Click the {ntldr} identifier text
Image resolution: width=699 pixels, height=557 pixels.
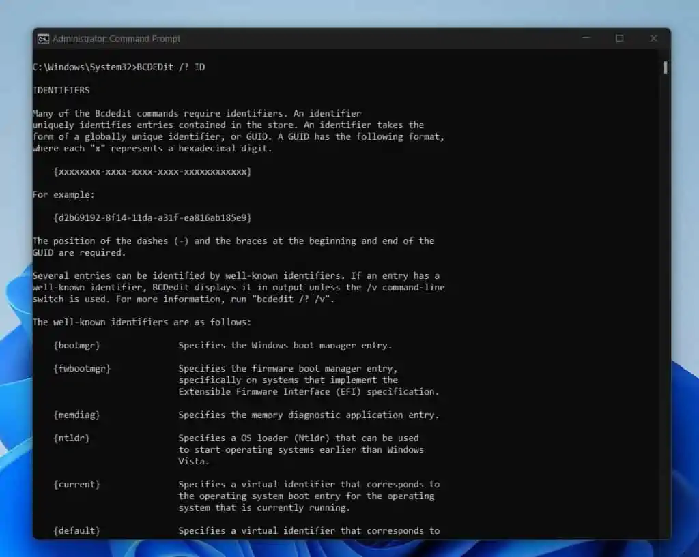(72, 438)
